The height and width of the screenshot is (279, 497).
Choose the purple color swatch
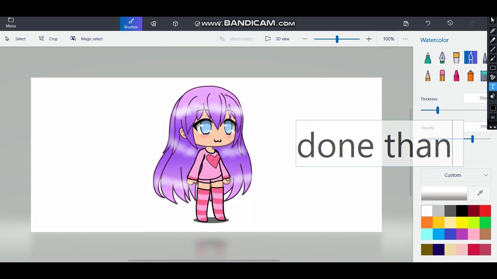[x=462, y=234]
